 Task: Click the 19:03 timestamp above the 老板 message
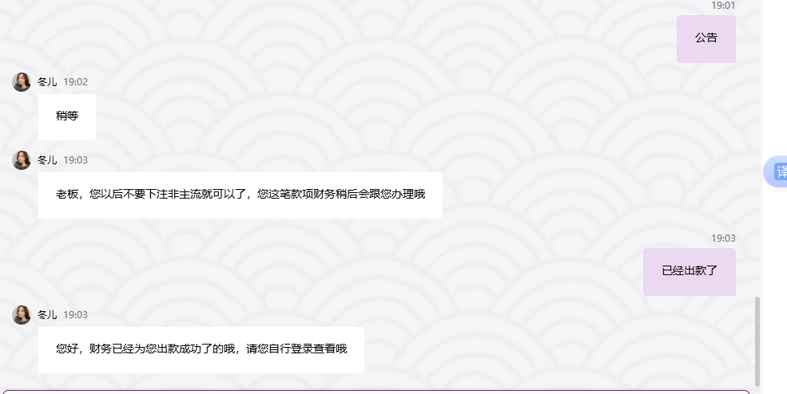pos(75,160)
